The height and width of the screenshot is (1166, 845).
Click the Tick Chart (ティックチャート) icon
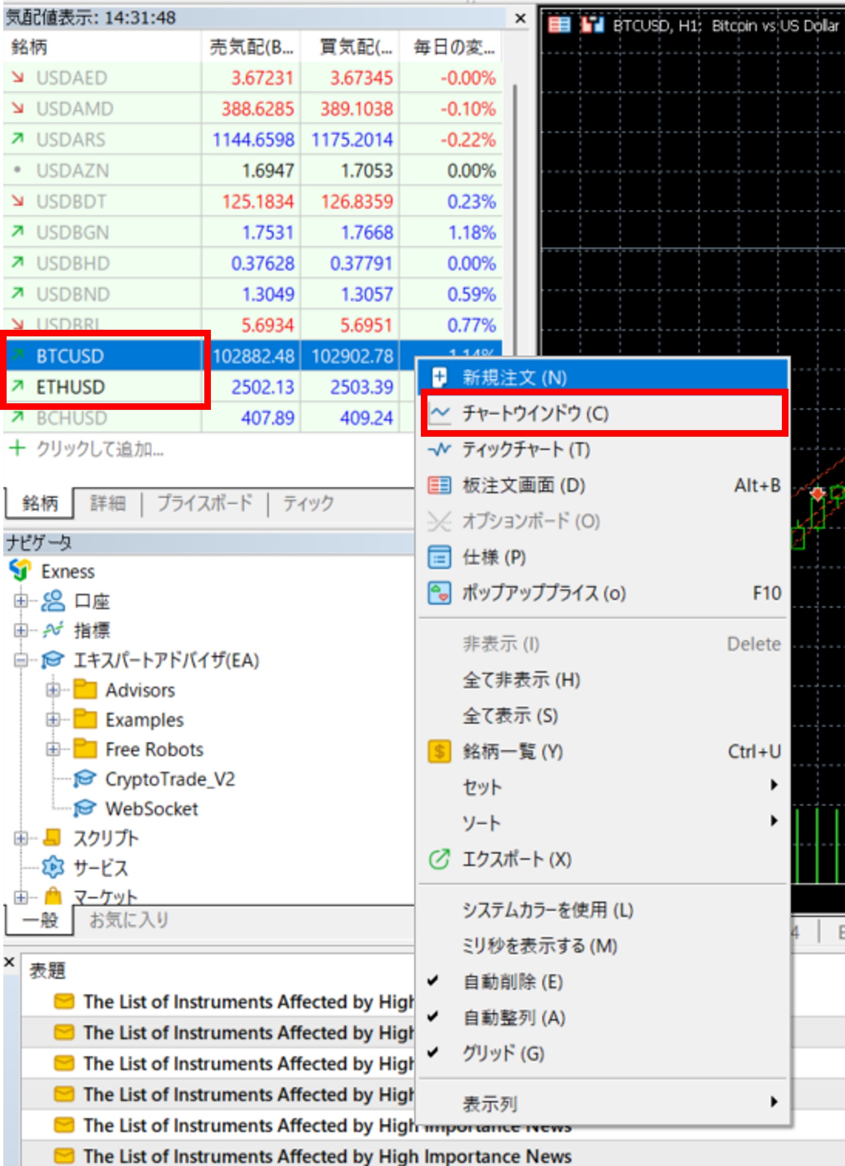(x=439, y=450)
